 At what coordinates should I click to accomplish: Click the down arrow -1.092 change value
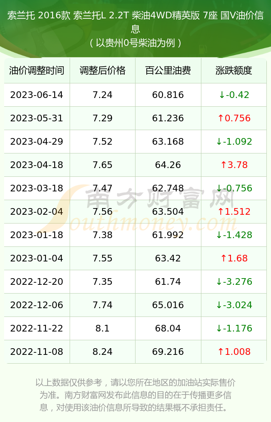234,141
